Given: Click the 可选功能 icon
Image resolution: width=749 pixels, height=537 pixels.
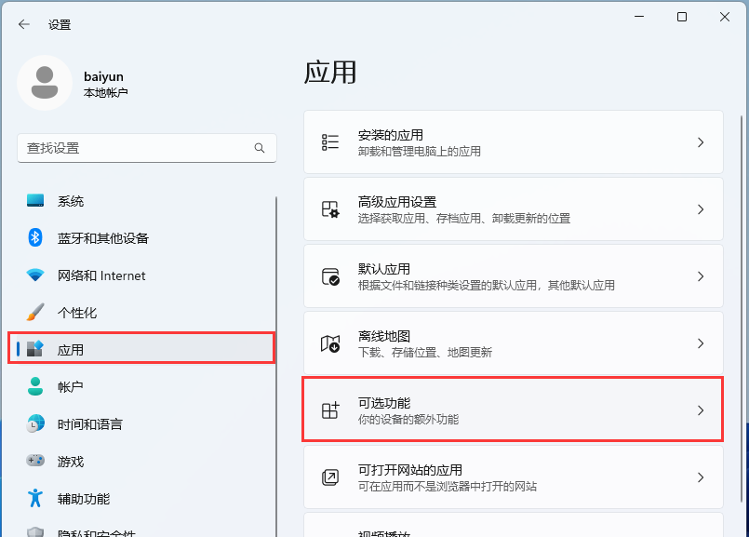Looking at the screenshot, I should [330, 409].
